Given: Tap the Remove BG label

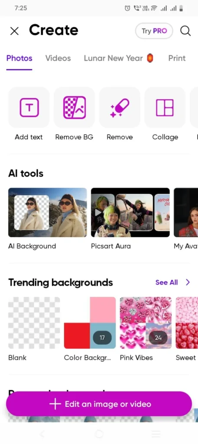Looking at the screenshot, I should 74,137.
